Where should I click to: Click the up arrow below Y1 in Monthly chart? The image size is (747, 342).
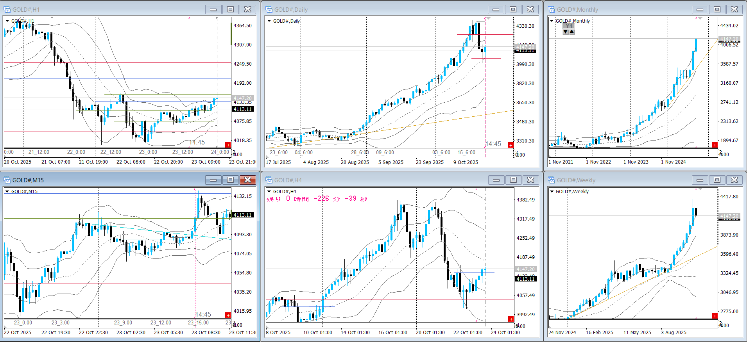[572, 32]
